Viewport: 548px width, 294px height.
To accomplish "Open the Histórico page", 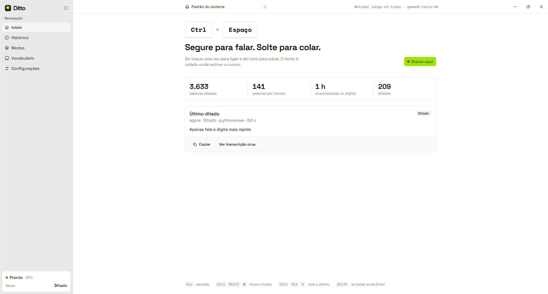I will tap(36, 38).
